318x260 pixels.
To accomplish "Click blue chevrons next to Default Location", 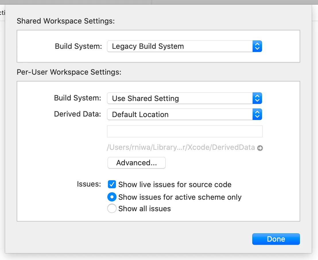I will click(257, 115).
